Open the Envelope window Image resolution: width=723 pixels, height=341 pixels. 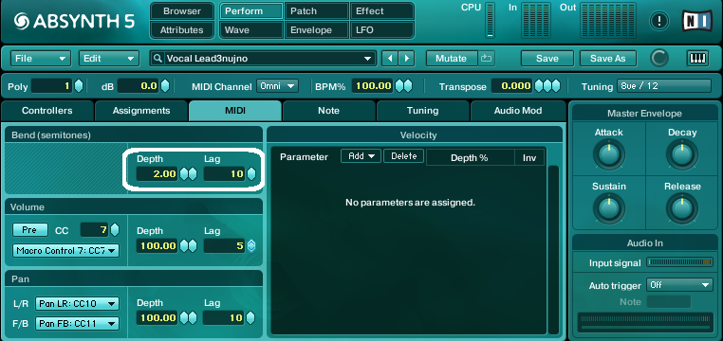pyautogui.click(x=317, y=30)
